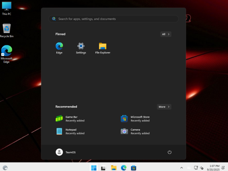Open Edge from pinned apps
Image resolution: width=228 pixels, height=171 pixels.
[59, 48]
